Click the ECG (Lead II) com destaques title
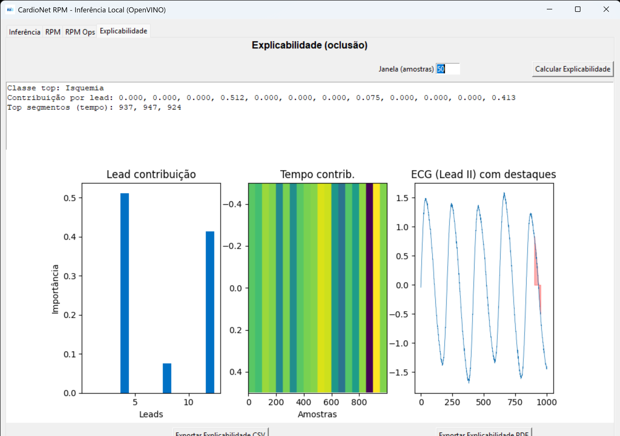 483,174
